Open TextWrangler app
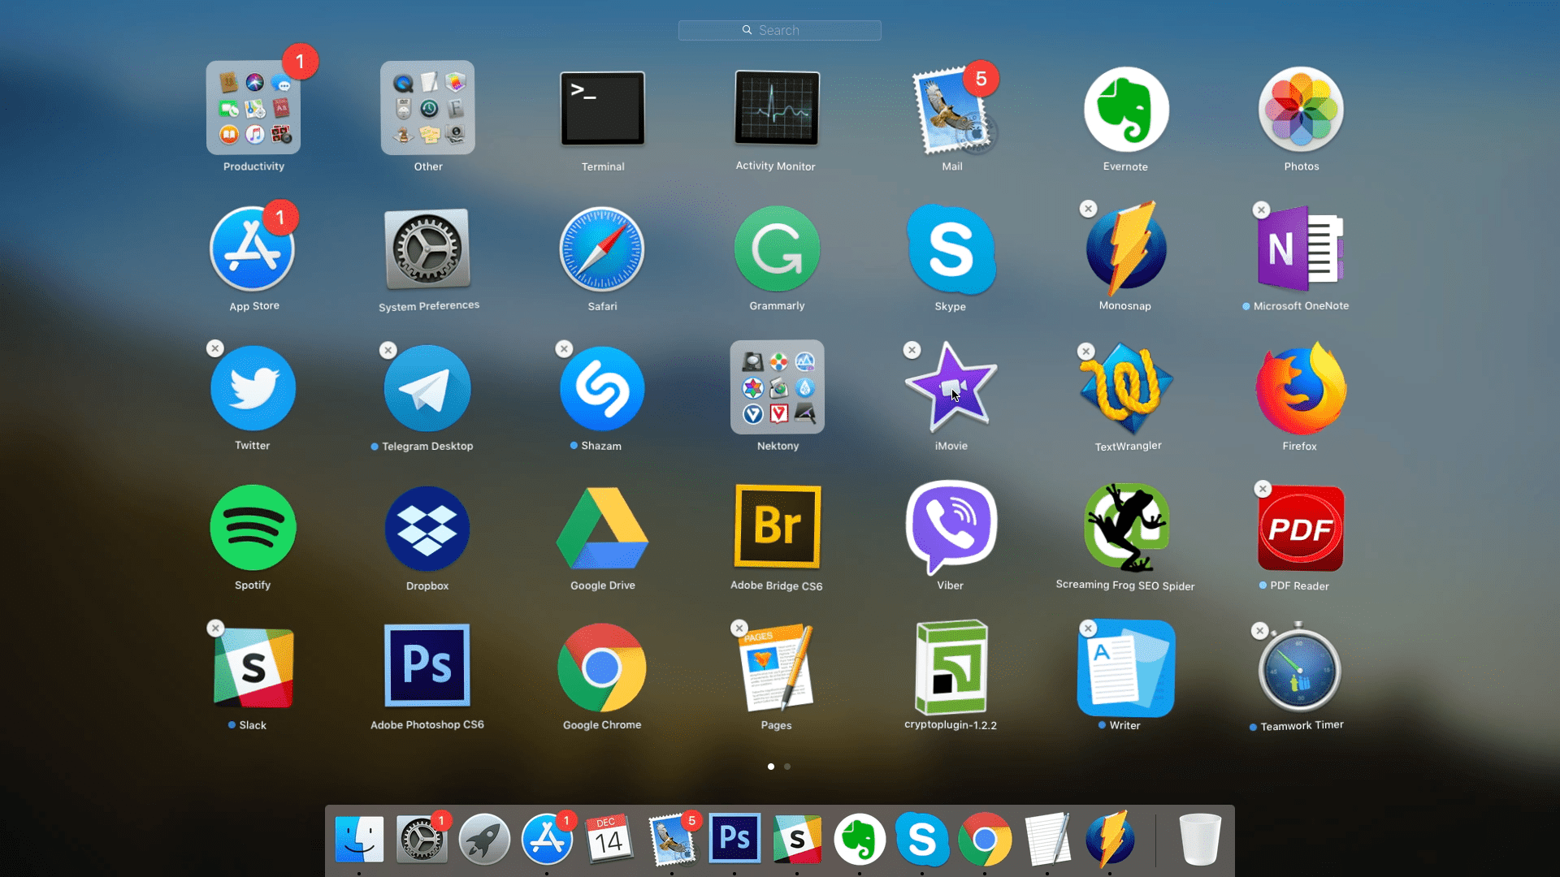1560x877 pixels. (1125, 389)
